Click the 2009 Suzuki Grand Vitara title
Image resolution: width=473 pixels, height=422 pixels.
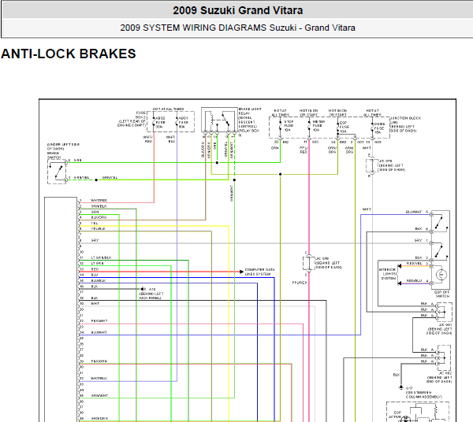coord(237,11)
